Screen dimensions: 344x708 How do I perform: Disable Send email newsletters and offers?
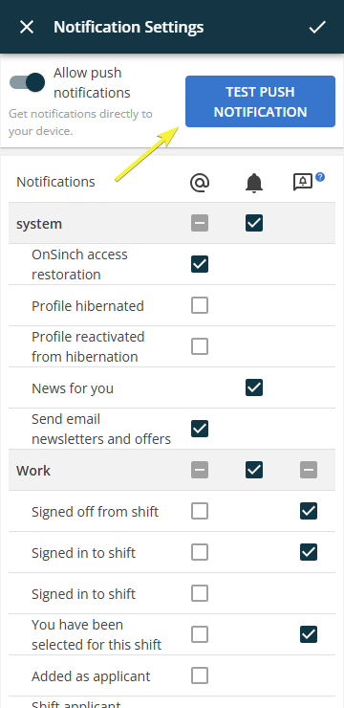[x=200, y=429]
